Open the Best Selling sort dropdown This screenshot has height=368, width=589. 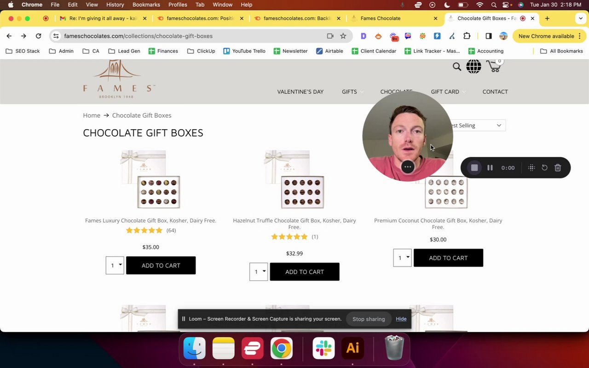tap(475, 125)
